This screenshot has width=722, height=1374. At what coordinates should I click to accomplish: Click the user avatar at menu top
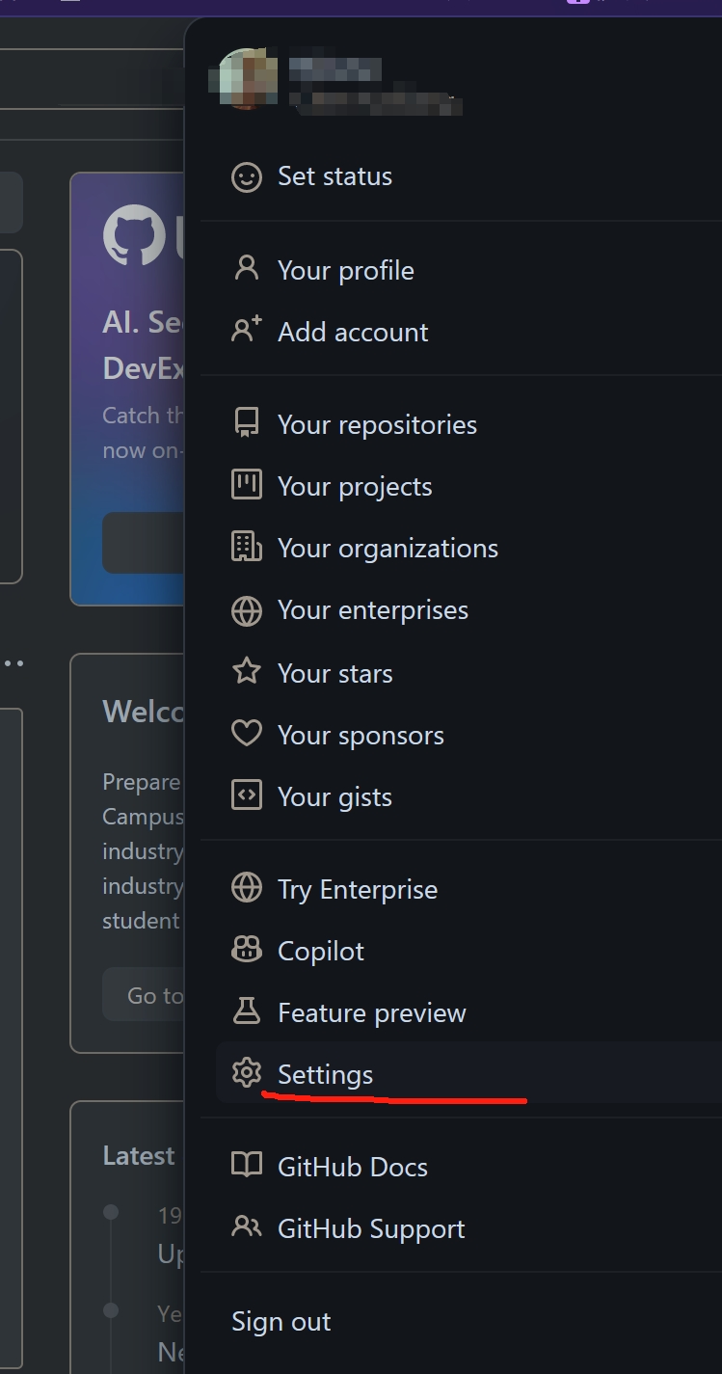(x=249, y=79)
